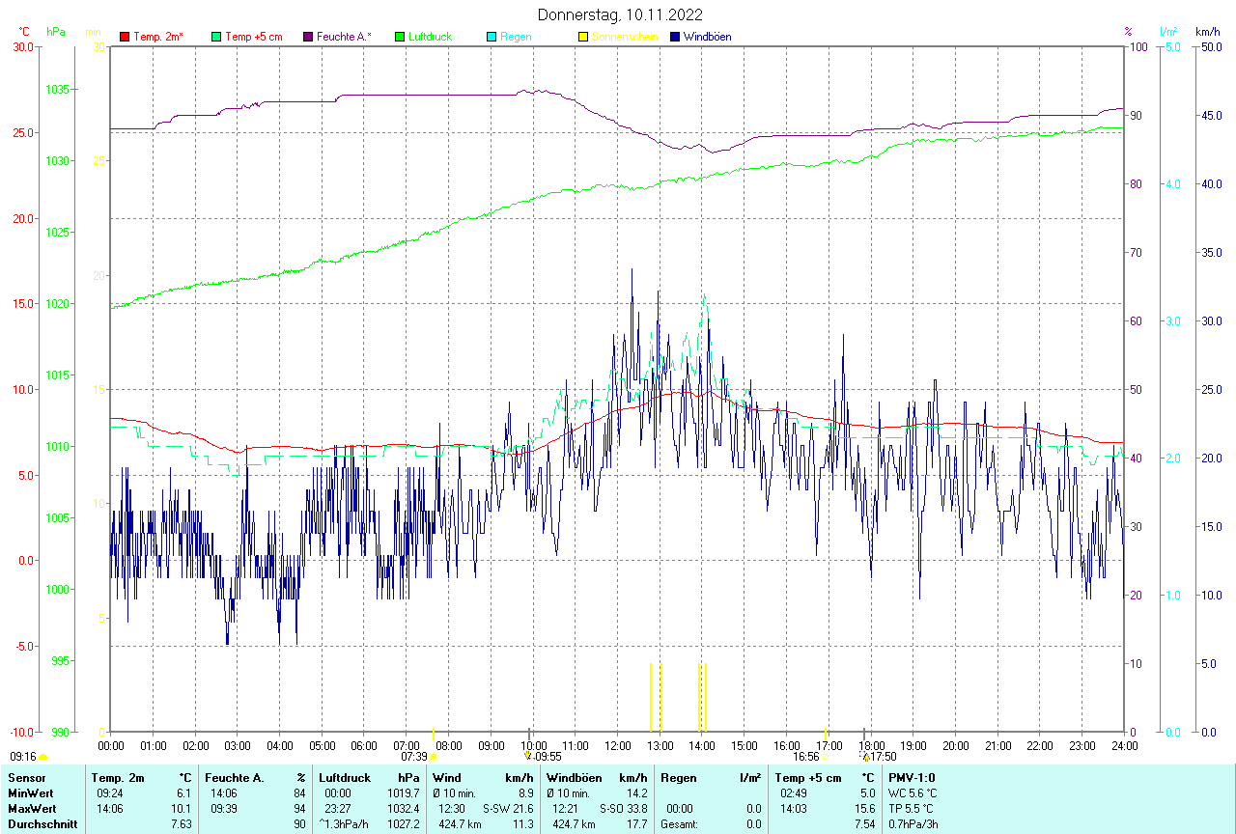Click the gust maximum 'S-SO 33.8'
The width and height of the screenshot is (1236, 834).
(623, 809)
